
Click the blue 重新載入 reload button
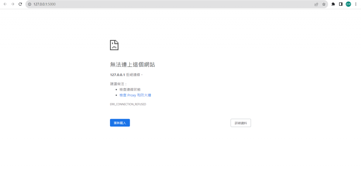coord(120,123)
